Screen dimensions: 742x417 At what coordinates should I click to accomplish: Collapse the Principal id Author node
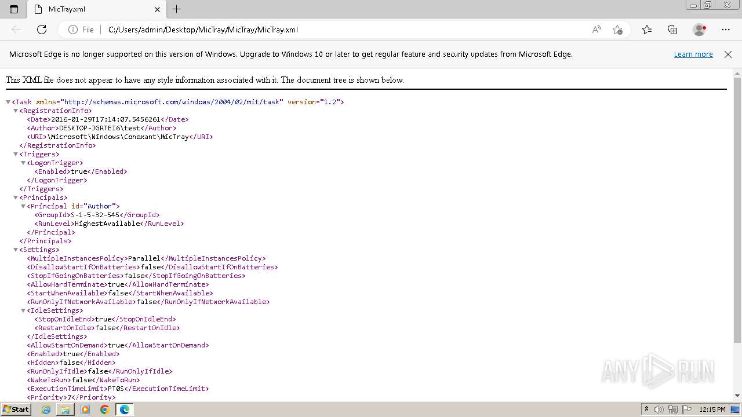pos(23,206)
